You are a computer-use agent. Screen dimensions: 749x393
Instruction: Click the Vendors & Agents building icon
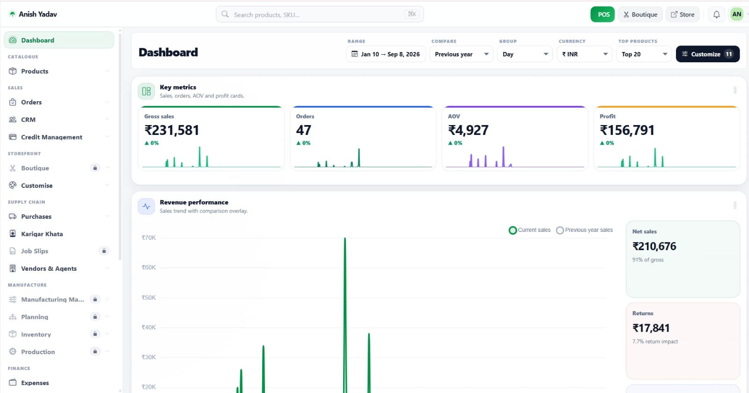pos(13,268)
